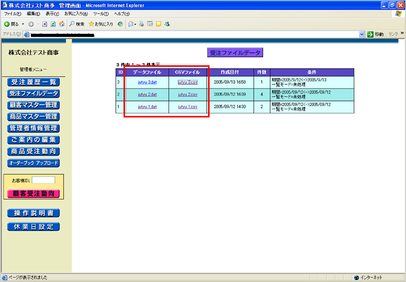Open the Search (検索) toolbar button

(x=76, y=24)
